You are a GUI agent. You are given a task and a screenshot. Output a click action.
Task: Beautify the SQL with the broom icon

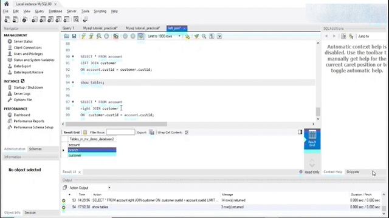(196, 36)
